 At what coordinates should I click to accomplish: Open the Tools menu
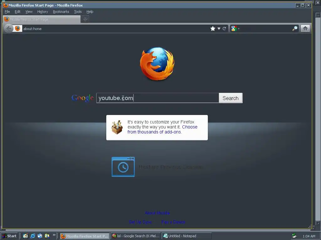(x=78, y=12)
